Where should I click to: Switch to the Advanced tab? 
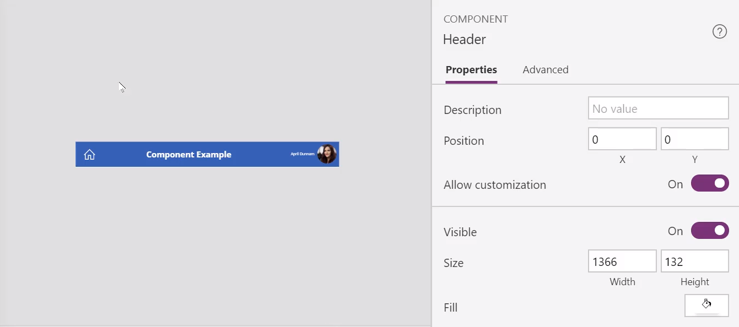pyautogui.click(x=546, y=70)
